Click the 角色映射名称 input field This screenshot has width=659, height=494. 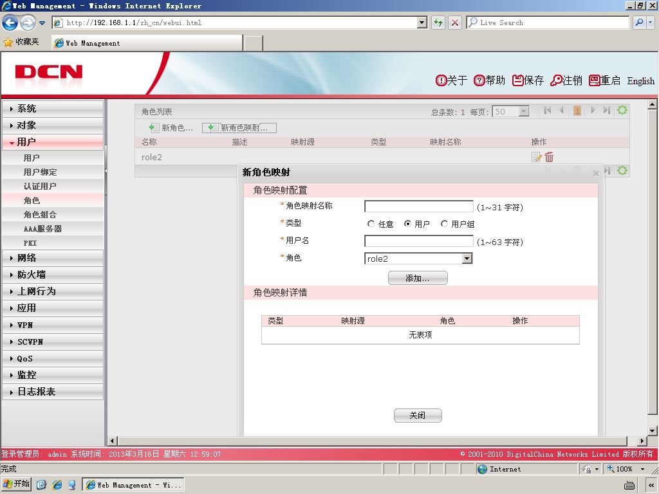pyautogui.click(x=418, y=206)
